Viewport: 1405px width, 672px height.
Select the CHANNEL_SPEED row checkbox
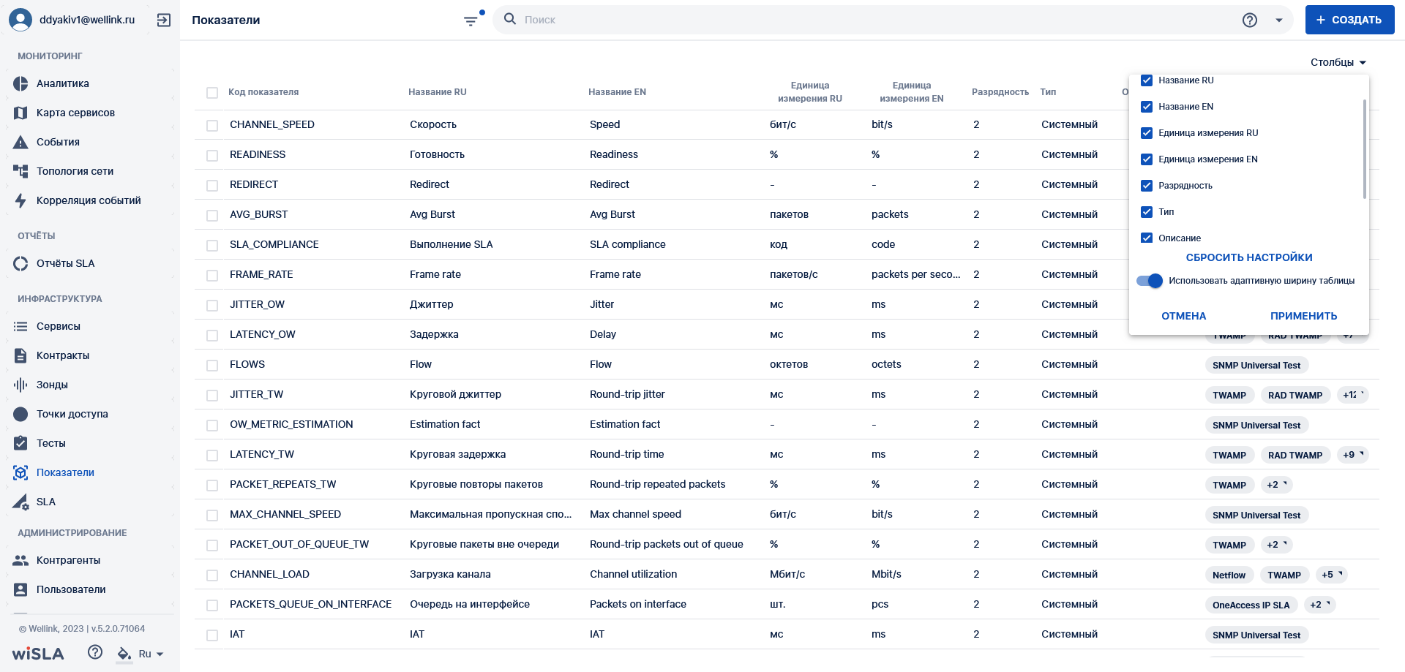[x=212, y=126]
